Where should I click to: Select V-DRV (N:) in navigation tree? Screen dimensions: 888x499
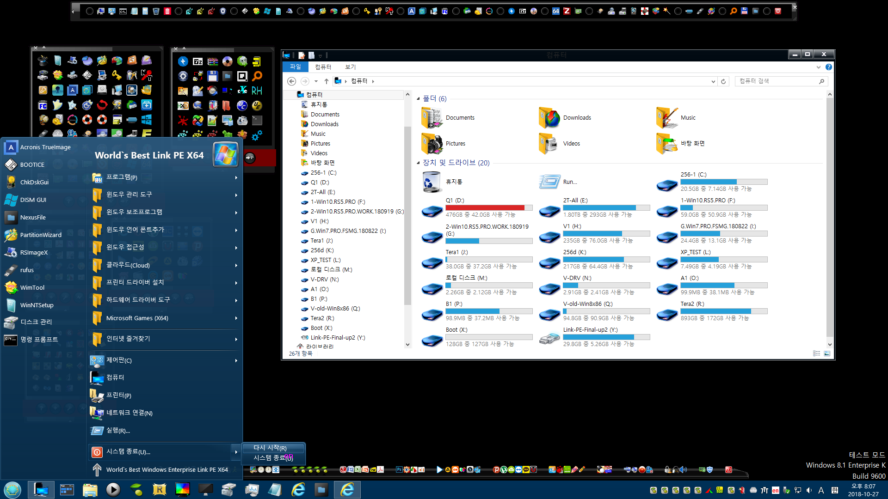click(325, 280)
